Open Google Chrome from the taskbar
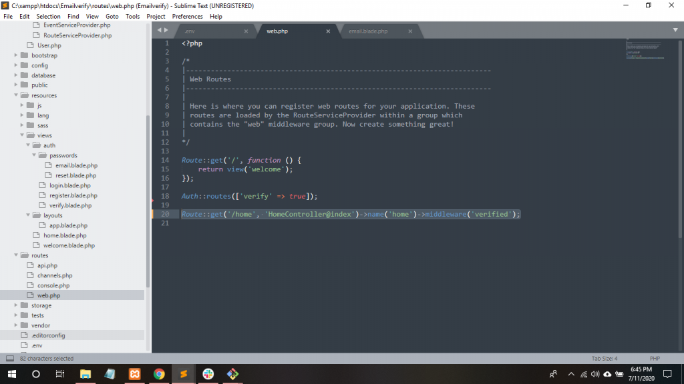 point(158,374)
